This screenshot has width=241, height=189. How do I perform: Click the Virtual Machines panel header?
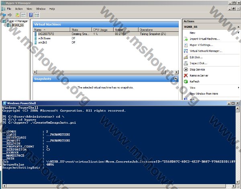click(x=106, y=24)
